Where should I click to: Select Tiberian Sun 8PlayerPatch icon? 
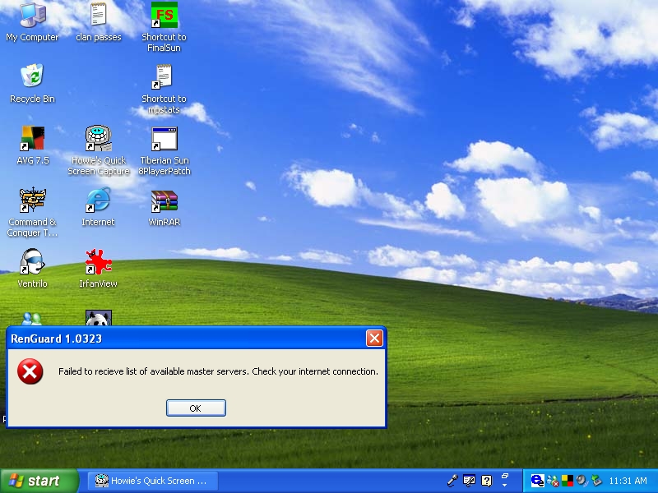point(164,140)
